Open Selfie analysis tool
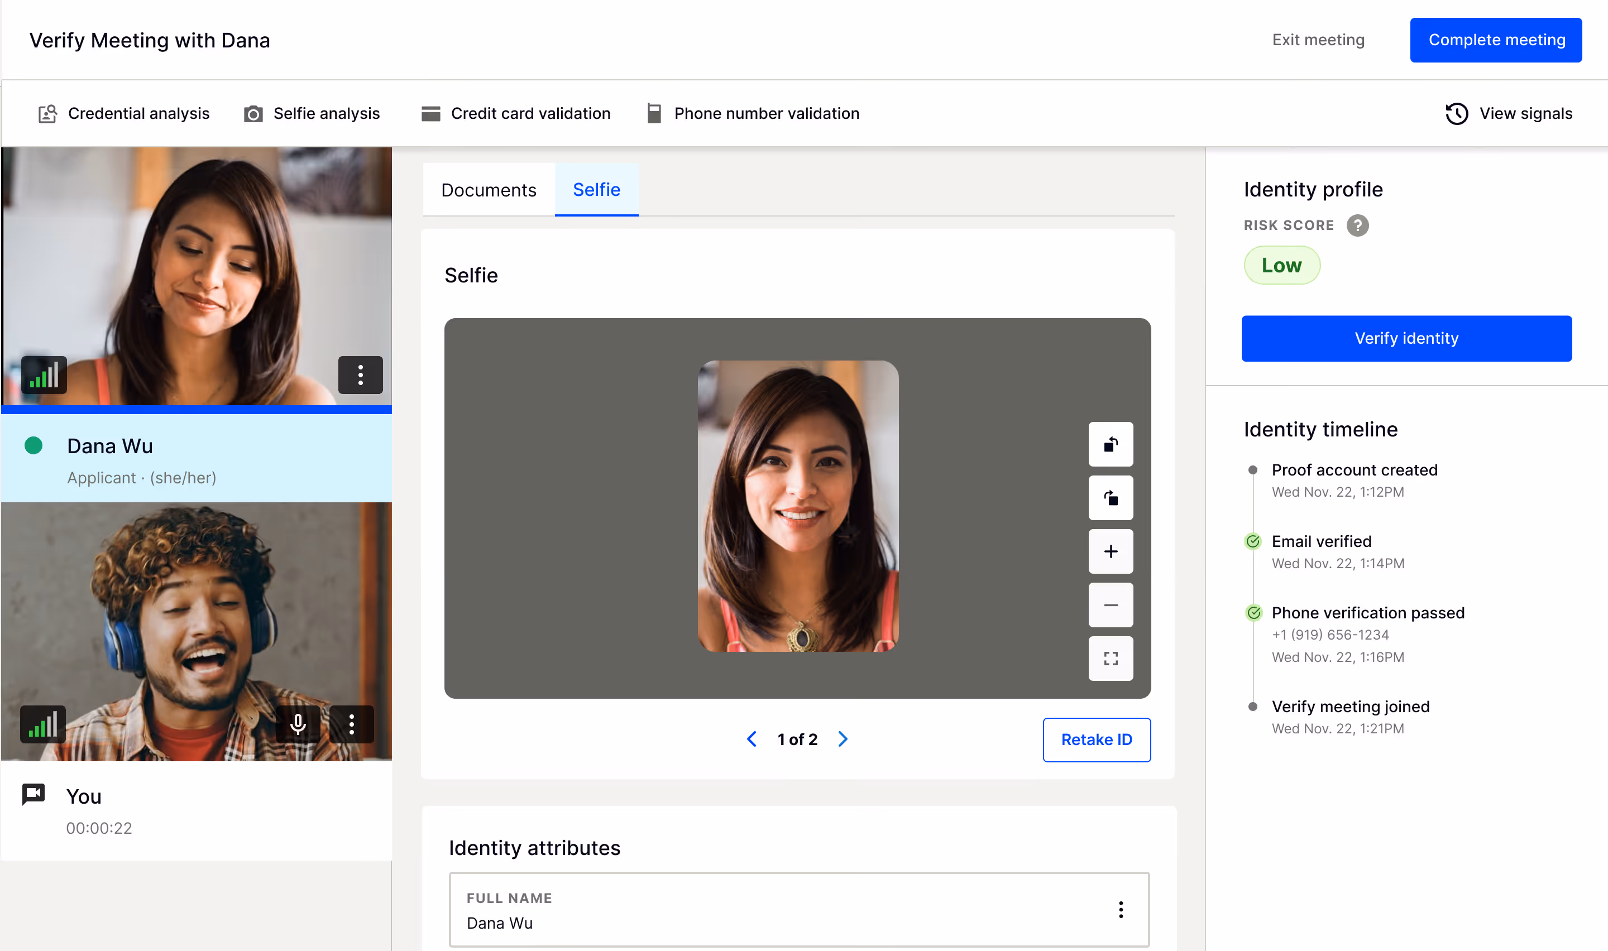Image resolution: width=1608 pixels, height=951 pixels. coord(312,113)
